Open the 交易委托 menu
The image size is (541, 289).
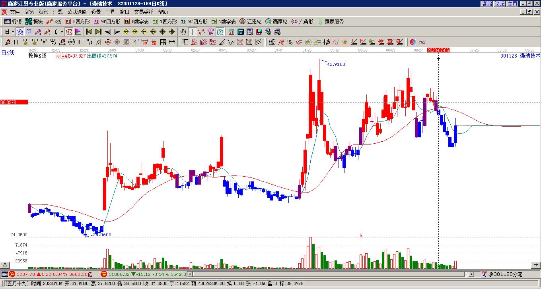click(144, 12)
